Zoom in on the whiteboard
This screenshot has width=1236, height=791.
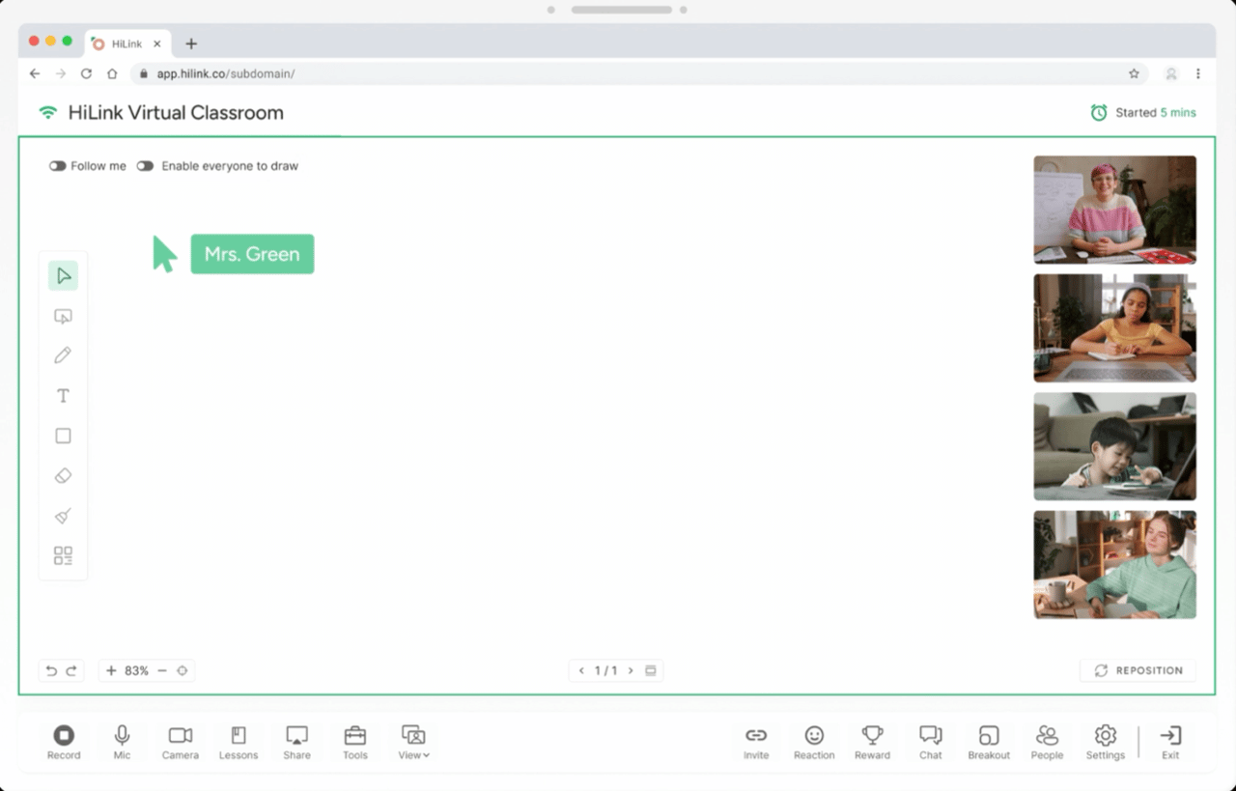111,670
